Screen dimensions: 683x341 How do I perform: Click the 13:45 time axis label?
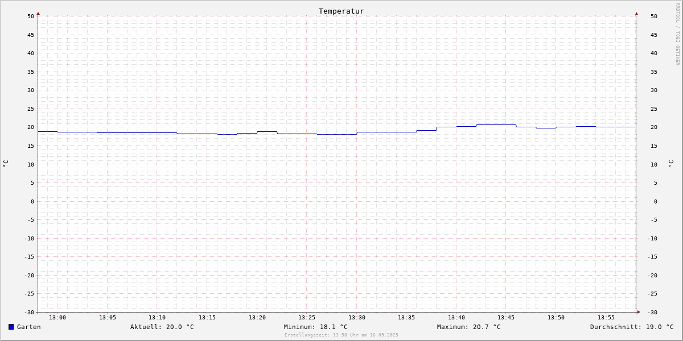pos(507,318)
